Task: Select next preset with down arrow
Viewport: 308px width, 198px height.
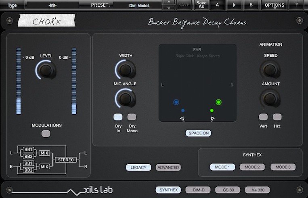Action: click(x=169, y=8)
